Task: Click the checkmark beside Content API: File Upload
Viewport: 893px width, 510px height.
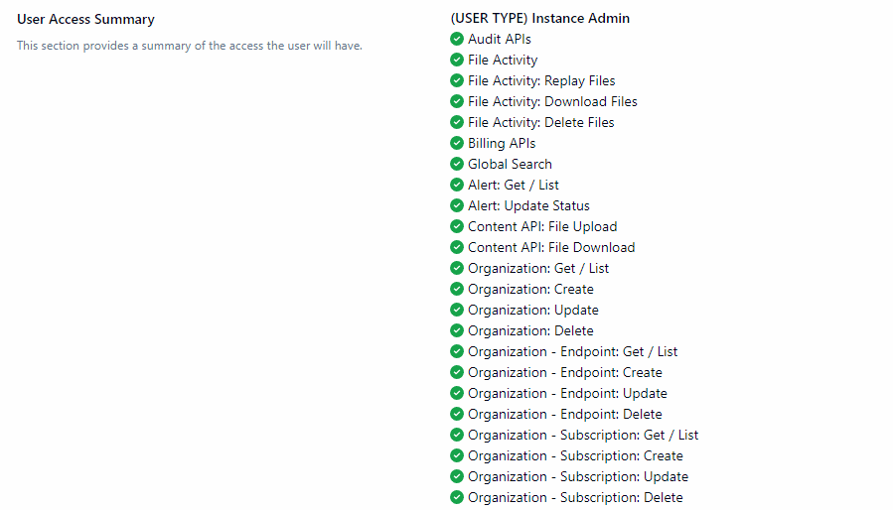Action: point(457,226)
